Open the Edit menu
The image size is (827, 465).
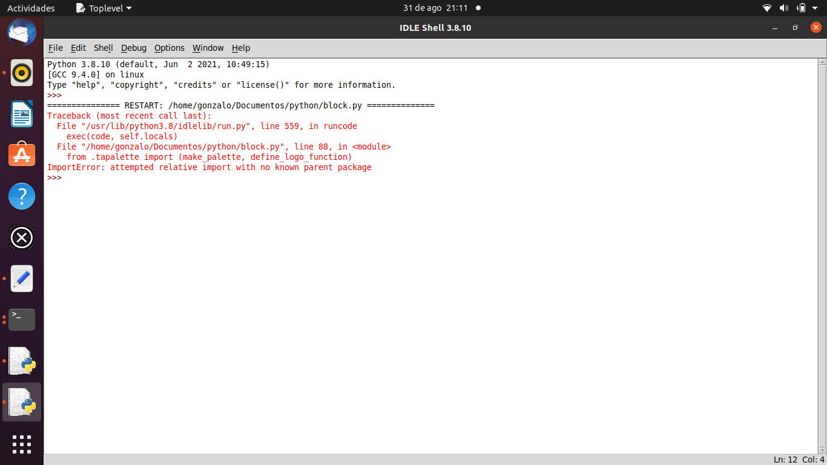[x=78, y=48]
